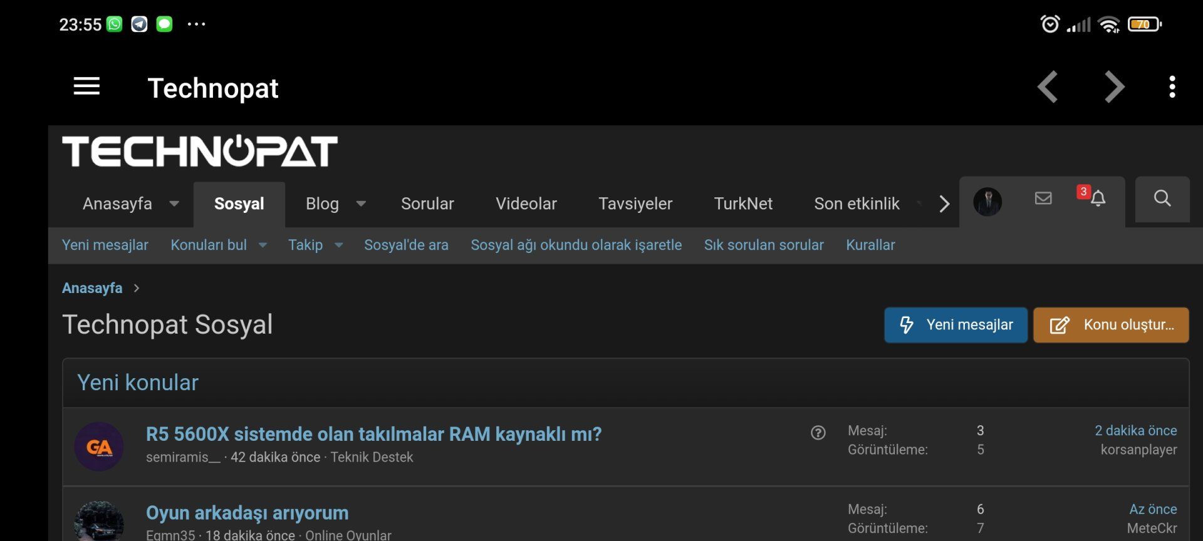Open the user profile avatar
This screenshot has height=541, width=1203.
pyautogui.click(x=987, y=202)
